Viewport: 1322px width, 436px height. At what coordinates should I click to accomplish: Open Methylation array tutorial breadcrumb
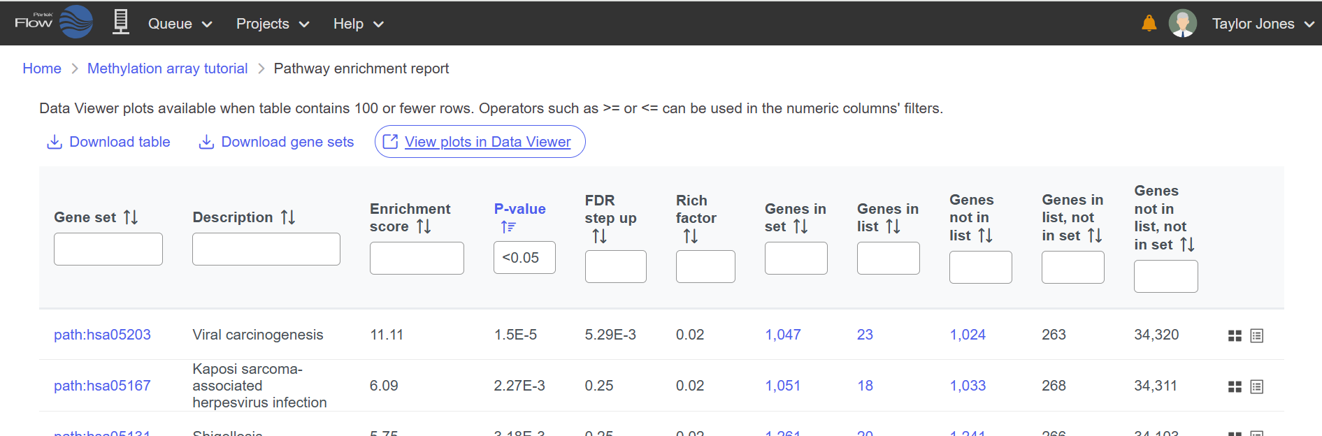tap(167, 68)
